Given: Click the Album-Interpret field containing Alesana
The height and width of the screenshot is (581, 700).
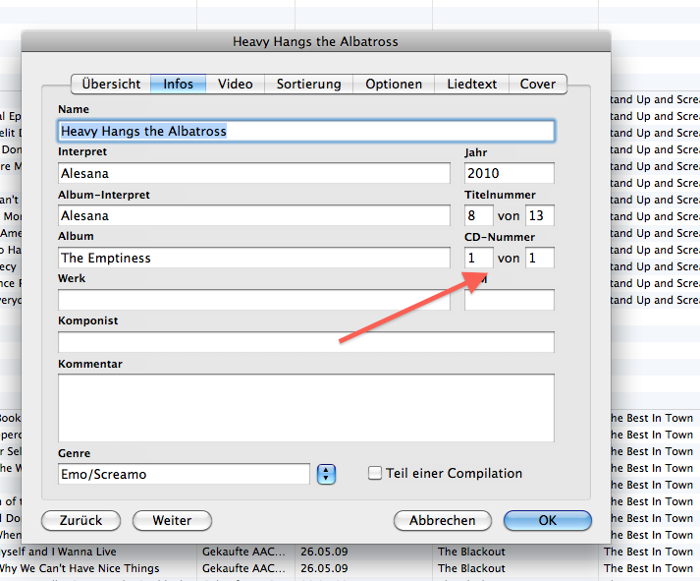Looking at the screenshot, I should click(254, 215).
